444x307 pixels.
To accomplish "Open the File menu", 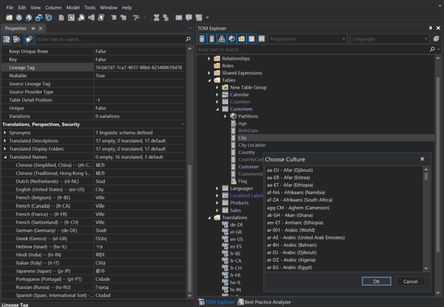I will point(10,8).
